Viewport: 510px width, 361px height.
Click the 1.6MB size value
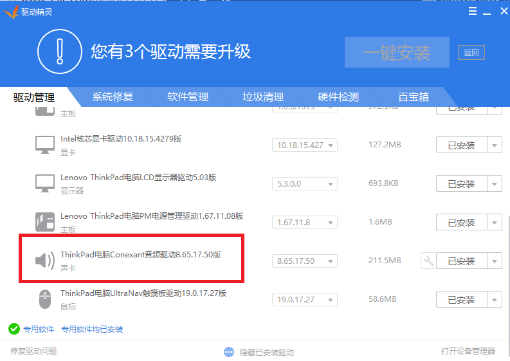(x=380, y=221)
